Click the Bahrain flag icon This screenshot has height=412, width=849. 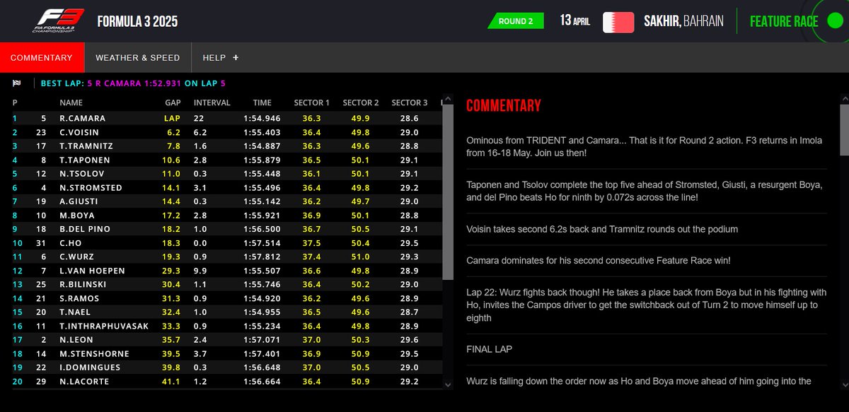(618, 21)
